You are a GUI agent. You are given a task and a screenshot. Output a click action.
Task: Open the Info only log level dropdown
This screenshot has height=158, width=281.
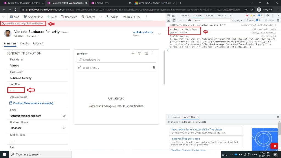[x=237, y=21]
